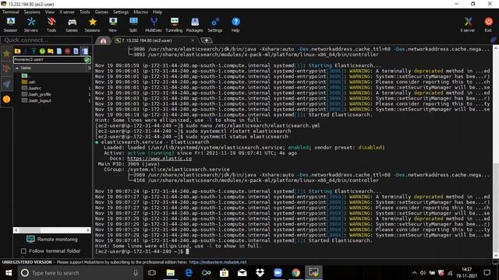Viewport: 499px width, 280px height.
Task: Select the Split toolbar icon
Action: click(133, 25)
